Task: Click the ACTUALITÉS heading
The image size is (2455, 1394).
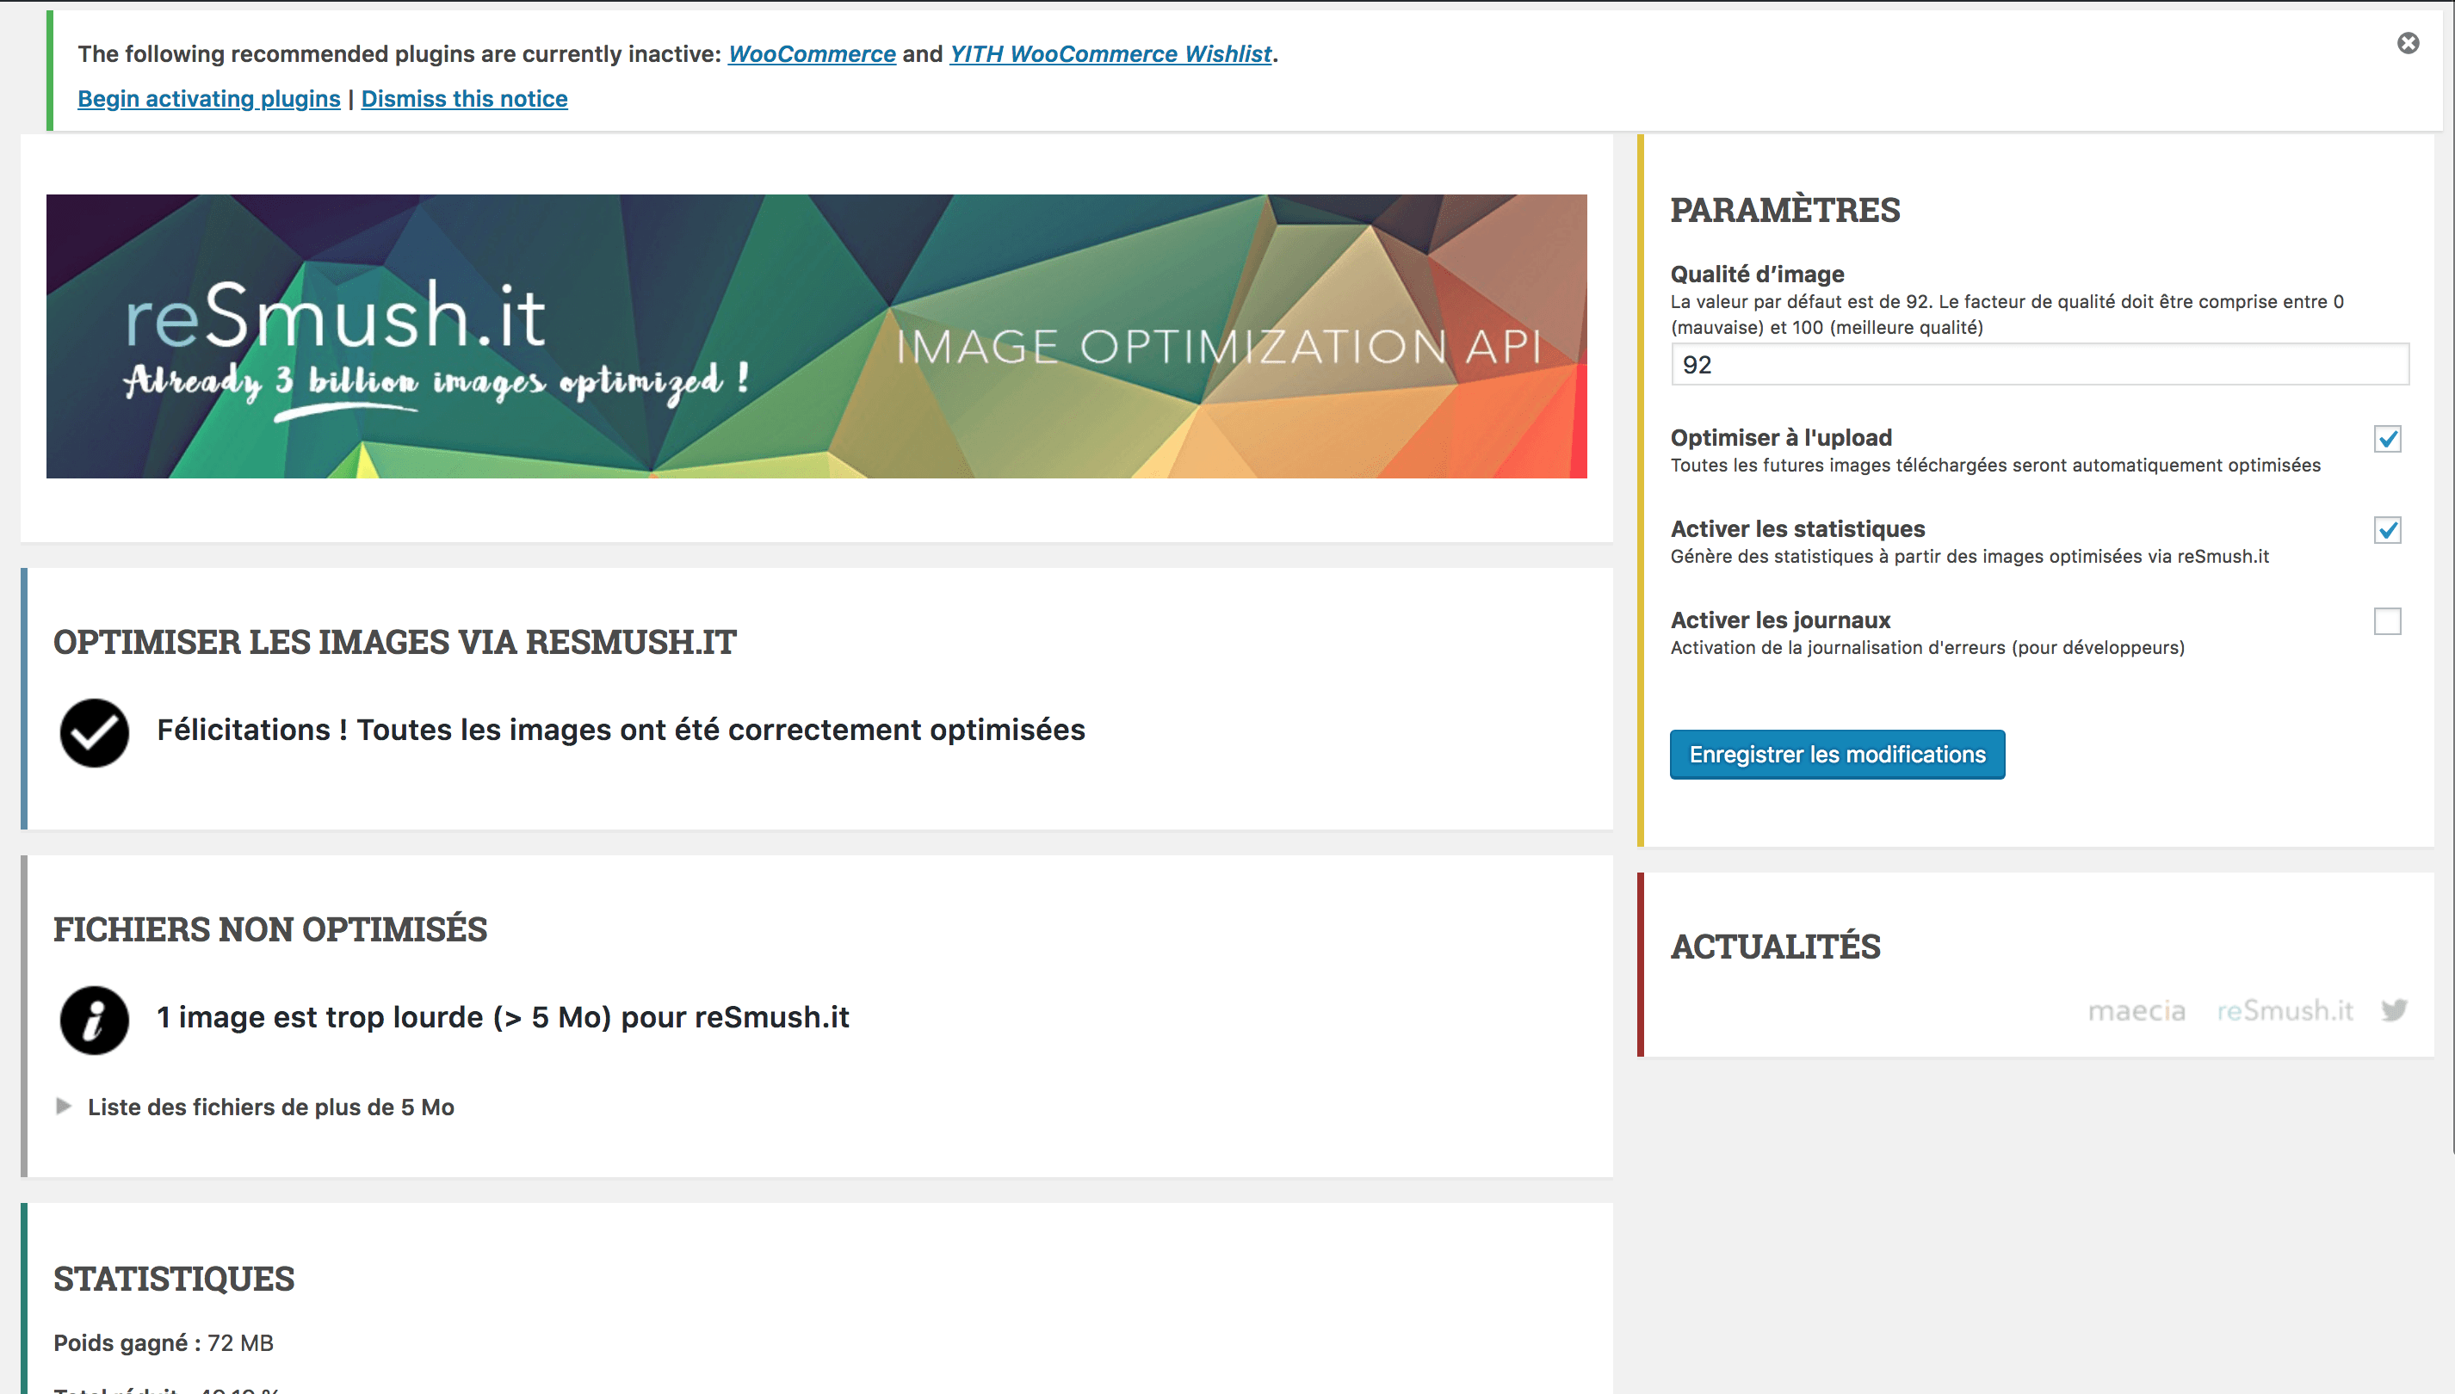Action: pos(1775,946)
